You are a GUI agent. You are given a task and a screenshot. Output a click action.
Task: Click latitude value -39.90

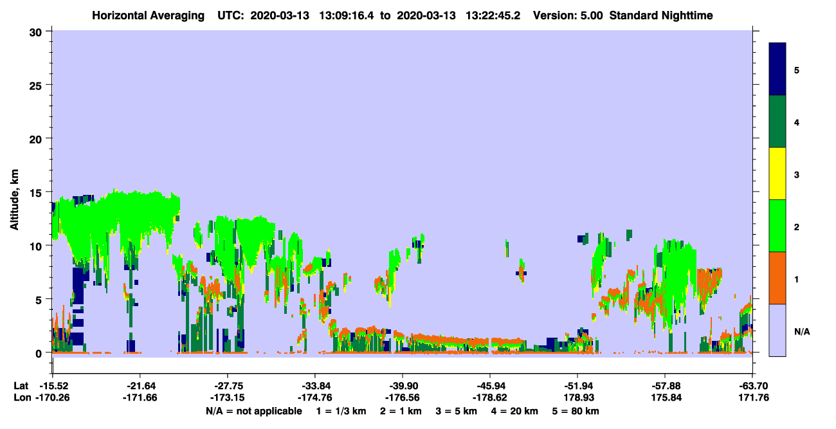click(x=403, y=385)
